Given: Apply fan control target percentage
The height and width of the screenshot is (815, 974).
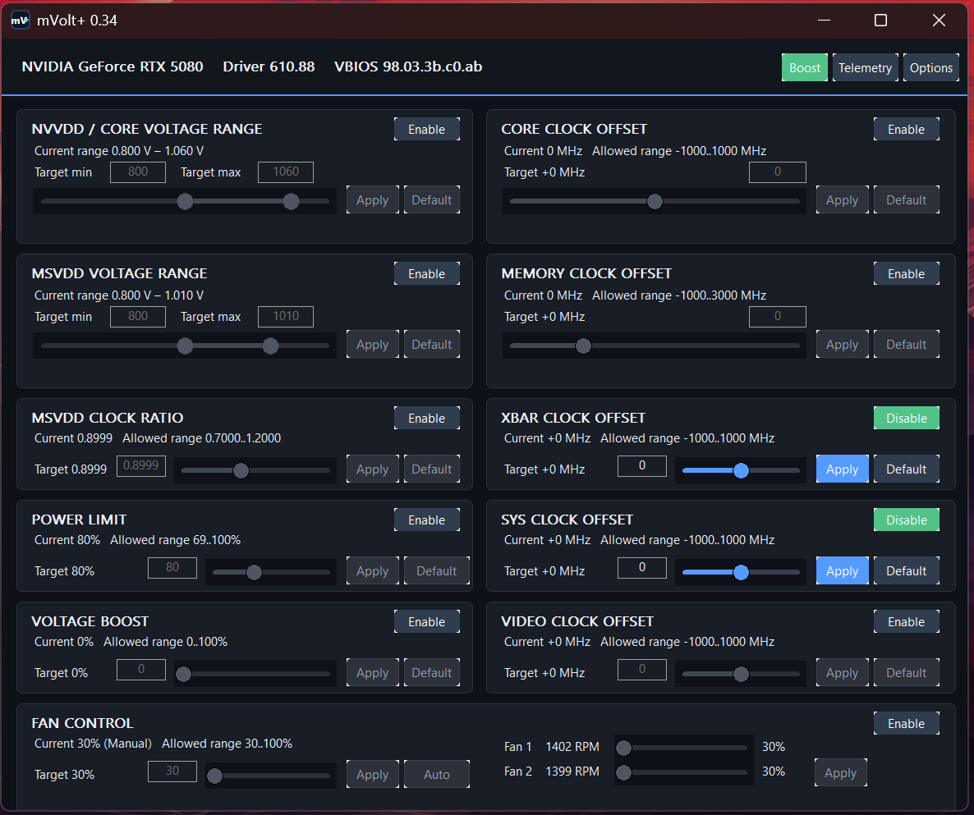Looking at the screenshot, I should pos(373,775).
